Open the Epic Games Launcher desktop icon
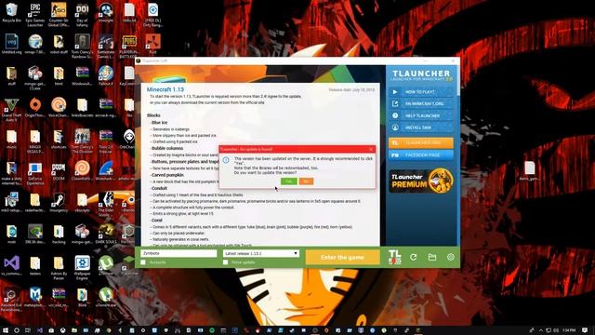Image resolution: width=595 pixels, height=335 pixels. point(35,15)
